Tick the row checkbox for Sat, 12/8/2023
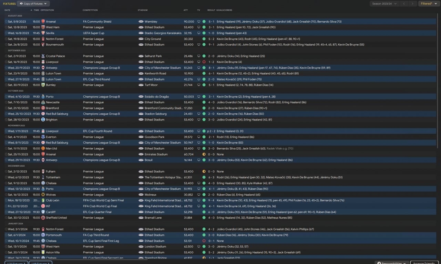441x264 pixels. 6,27
